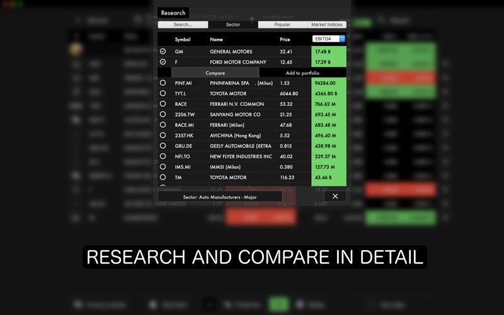Check the 2206.TW Sanyang Motor circle
This screenshot has height=315, width=504.
[163, 115]
